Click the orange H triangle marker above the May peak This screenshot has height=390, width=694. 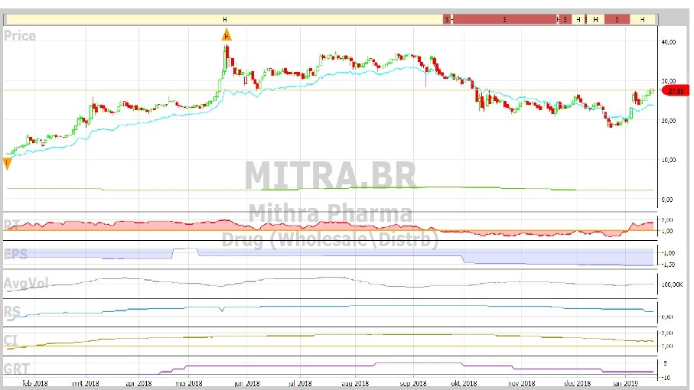point(226,35)
